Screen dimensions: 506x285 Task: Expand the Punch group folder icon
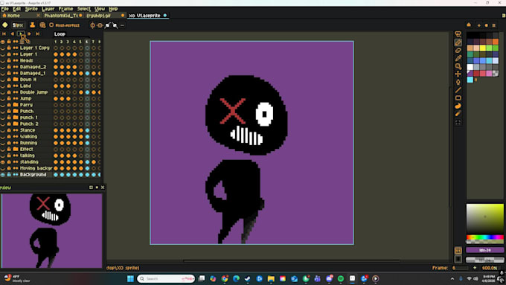coord(15,111)
